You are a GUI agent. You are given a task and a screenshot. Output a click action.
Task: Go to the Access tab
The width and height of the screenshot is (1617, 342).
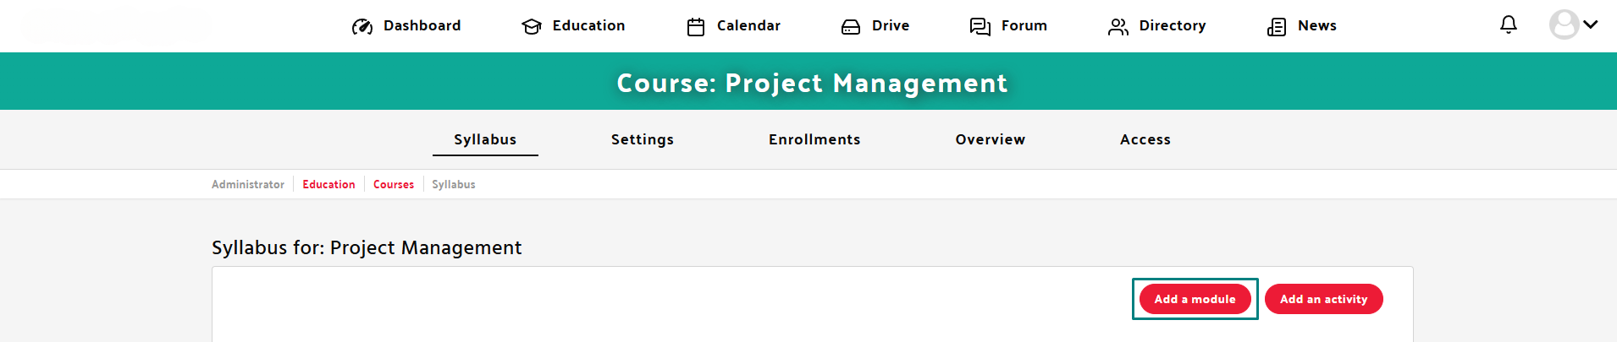click(x=1145, y=139)
